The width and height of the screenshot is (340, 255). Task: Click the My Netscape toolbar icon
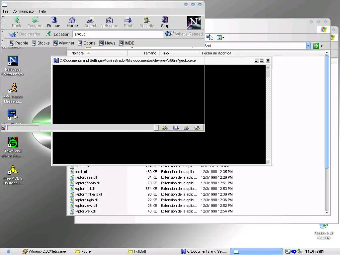109,22
